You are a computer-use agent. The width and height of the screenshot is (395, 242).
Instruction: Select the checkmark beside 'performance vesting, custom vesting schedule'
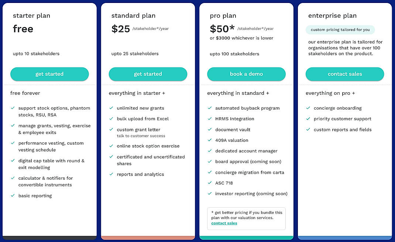tap(12, 143)
